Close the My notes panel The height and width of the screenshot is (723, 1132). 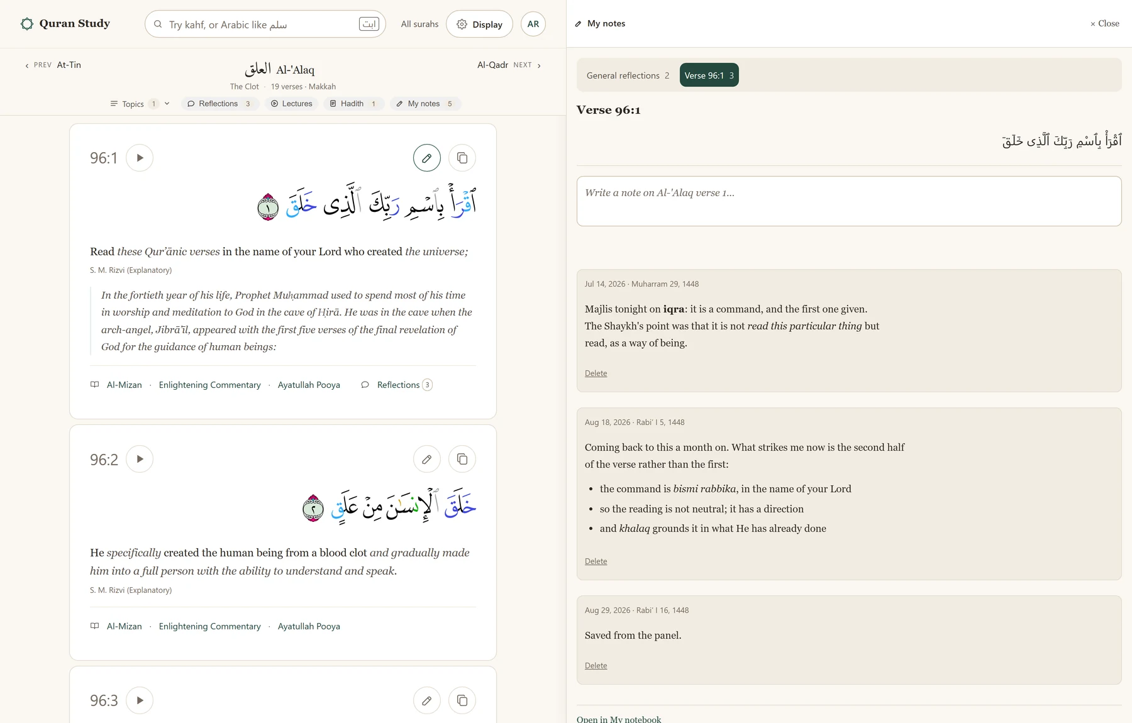click(1104, 23)
